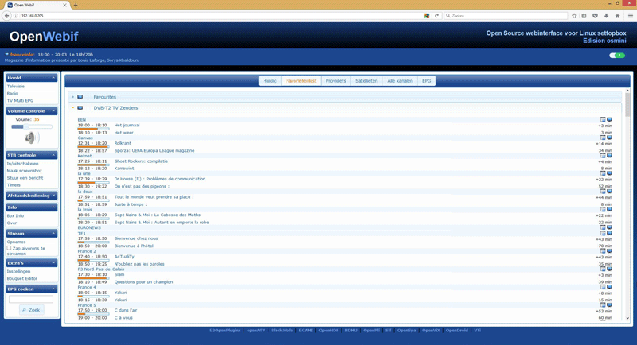Viewport: 637px width, 345px height.
Task: Bookmark this page with the star icon
Action: (x=574, y=16)
